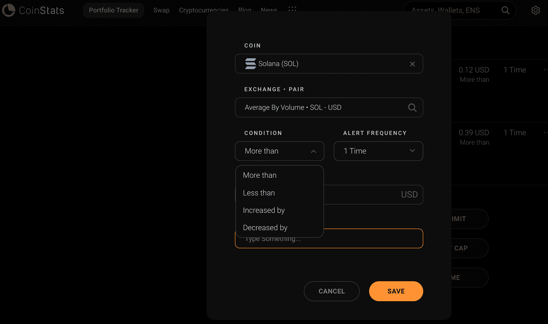Screen dimensions: 548x324
Task: Click the Average By Volume pair selector
Action: point(329,107)
